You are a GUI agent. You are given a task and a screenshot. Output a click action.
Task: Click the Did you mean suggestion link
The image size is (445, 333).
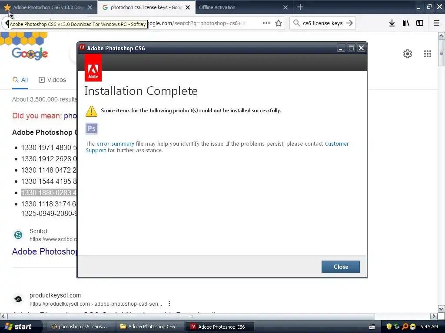(70, 115)
